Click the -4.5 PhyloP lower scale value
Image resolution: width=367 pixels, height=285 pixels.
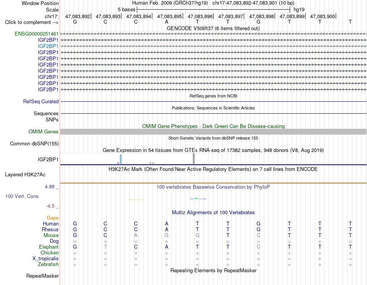point(50,206)
